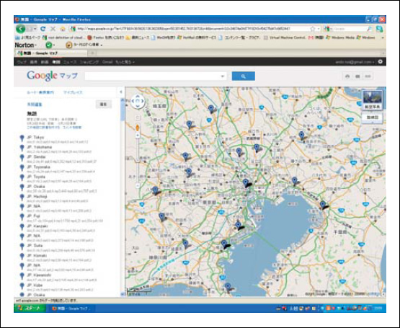The width and height of the screenshot is (400, 328).
Task: Click the link icon near print
Action: [368, 76]
